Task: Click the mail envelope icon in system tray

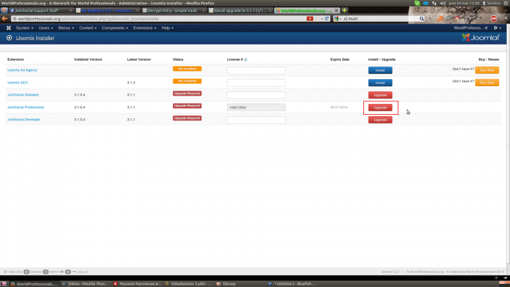Action: click(x=426, y=3)
